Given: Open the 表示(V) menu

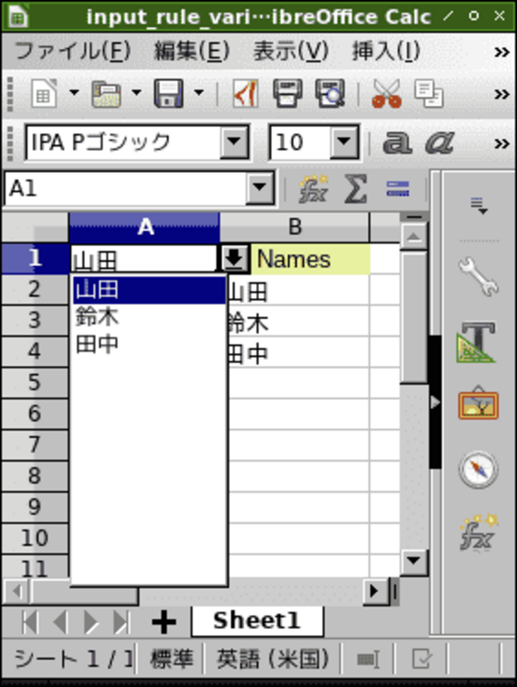Looking at the screenshot, I should pyautogui.click(x=291, y=52).
